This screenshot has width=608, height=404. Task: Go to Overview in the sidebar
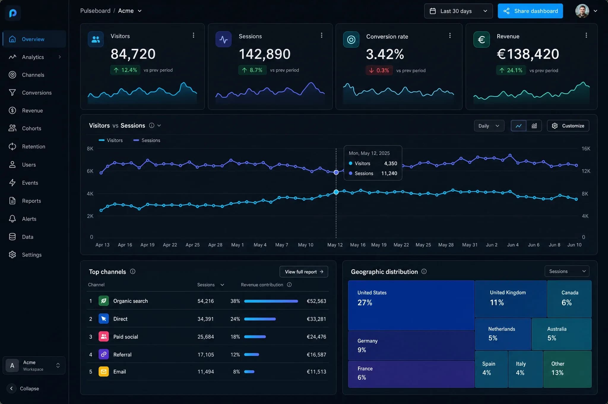34,39
